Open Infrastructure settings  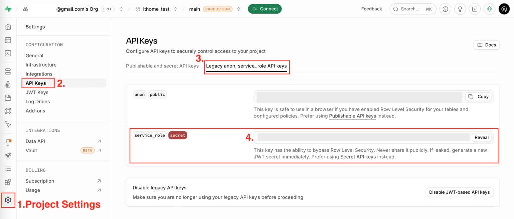[41, 65]
